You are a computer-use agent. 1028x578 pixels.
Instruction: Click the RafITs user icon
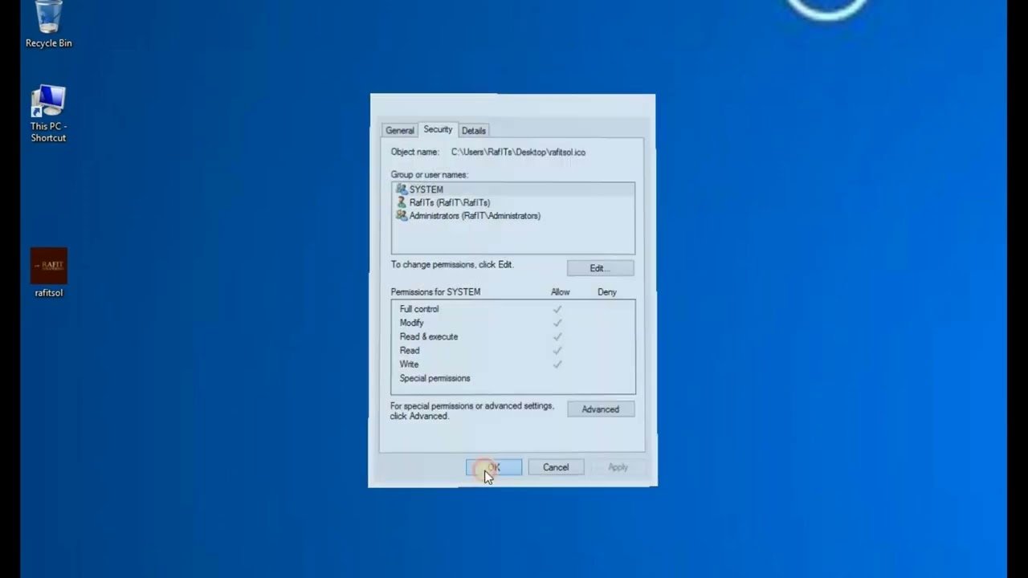401,202
